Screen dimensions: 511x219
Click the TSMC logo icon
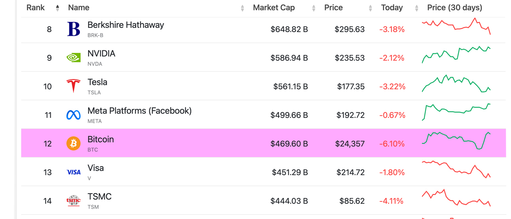(73, 201)
